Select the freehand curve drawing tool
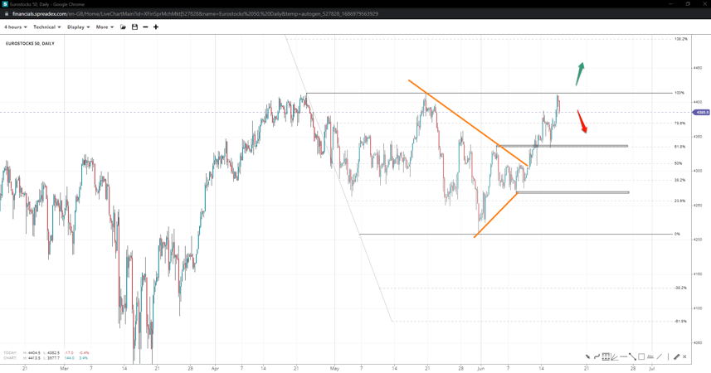 tap(597, 356)
